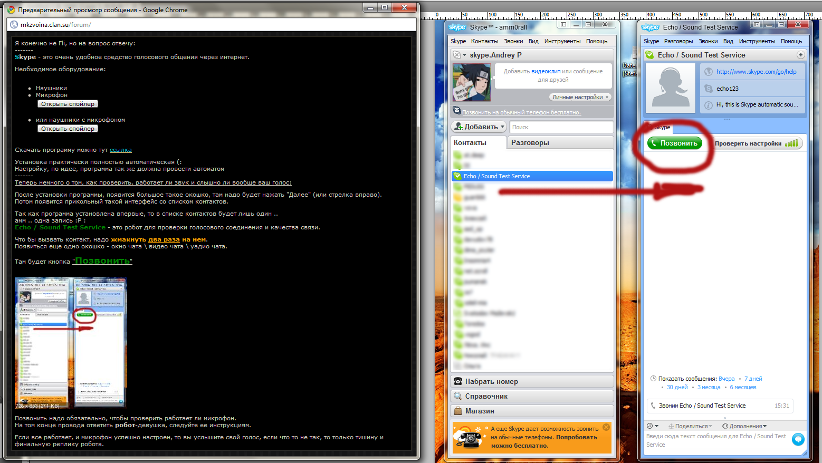This screenshot has width=822, height=463.
Task: Close the orange Skype promo banner
Action: click(x=606, y=427)
